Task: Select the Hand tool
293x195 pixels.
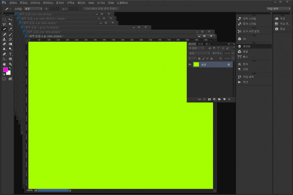Action: [x=4, y=64]
